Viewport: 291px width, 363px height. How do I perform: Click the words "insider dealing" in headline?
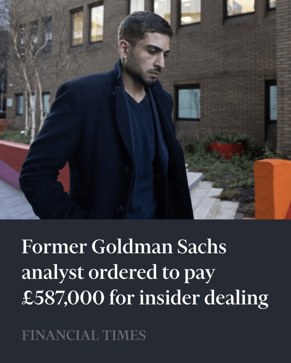coord(204,298)
